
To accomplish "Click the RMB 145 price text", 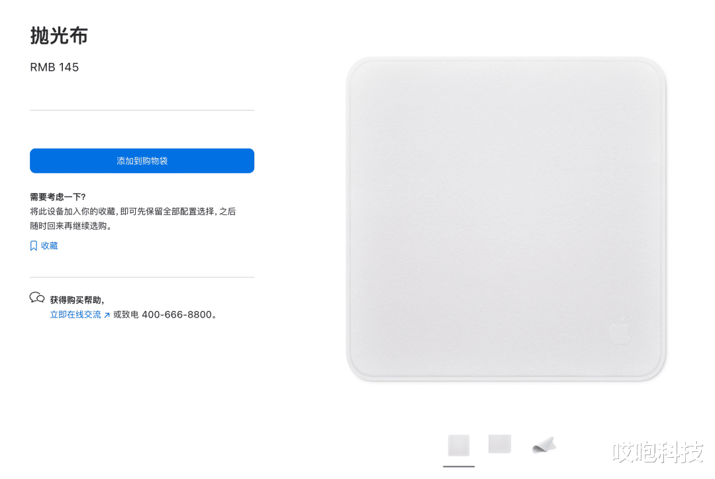I will (x=54, y=67).
